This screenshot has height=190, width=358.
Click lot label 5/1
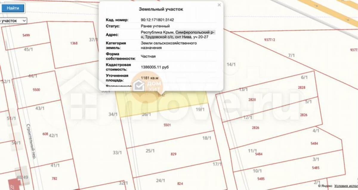[308, 102]
